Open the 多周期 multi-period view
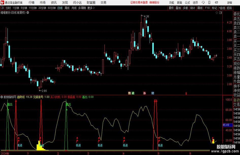The image size is (240, 155). (x=82, y=8)
